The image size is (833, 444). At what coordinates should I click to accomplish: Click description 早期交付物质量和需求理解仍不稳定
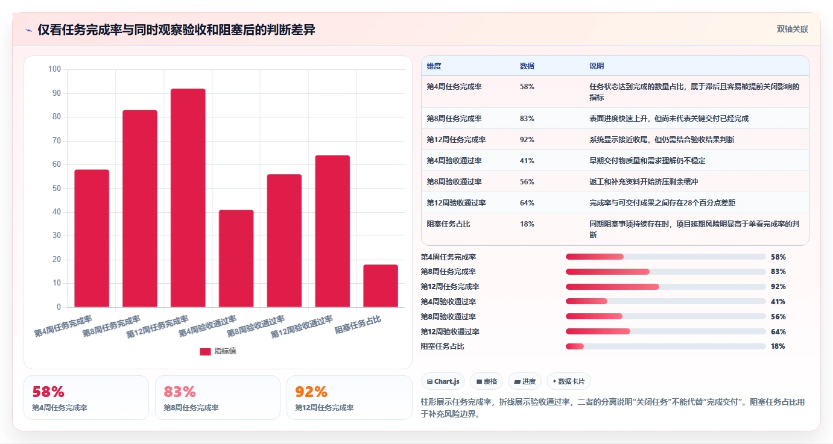pyautogui.click(x=647, y=161)
